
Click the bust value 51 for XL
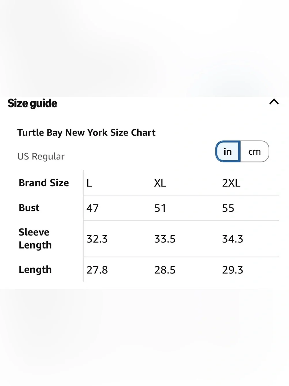[160, 208]
